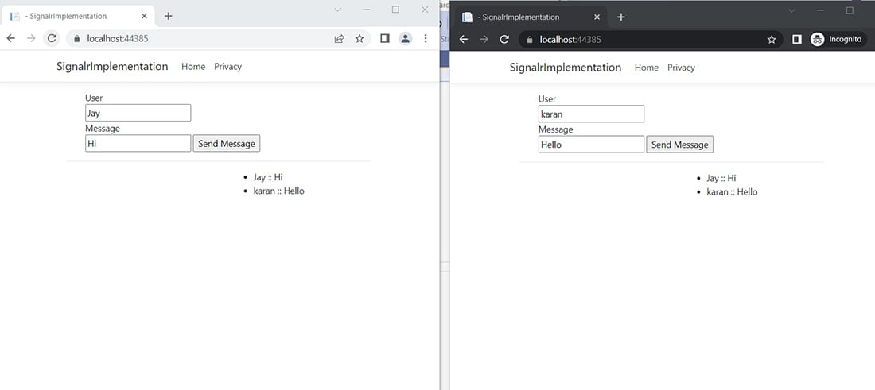This screenshot has width=875, height=390.
Task: Reload the page in left browser window
Action: tap(52, 38)
